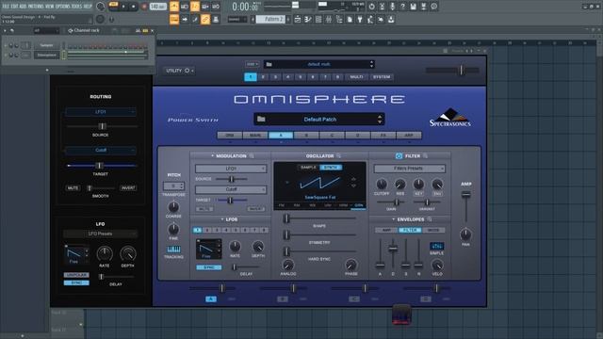Step the default multi preset arrows
The image size is (603, 339).
[371, 64]
